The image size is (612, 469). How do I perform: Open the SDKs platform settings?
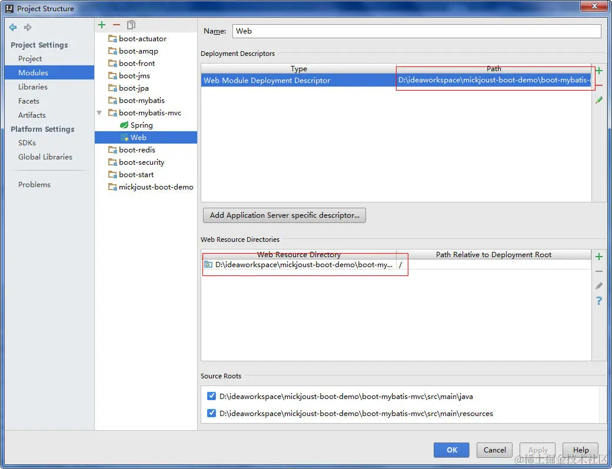click(x=27, y=143)
